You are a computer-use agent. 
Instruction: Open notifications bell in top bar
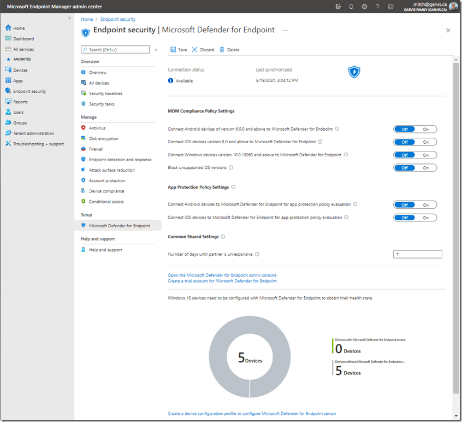click(x=351, y=7)
